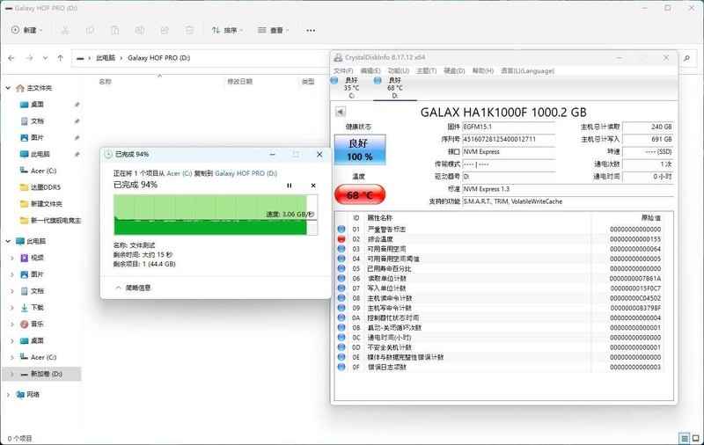Collapse the 主文件夹 section in sidebar

click(x=8, y=88)
